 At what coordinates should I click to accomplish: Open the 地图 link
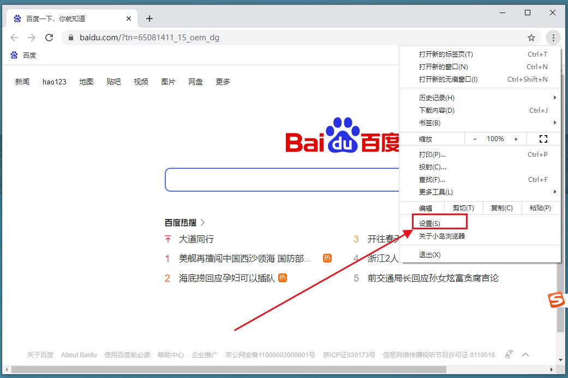pyautogui.click(x=86, y=82)
